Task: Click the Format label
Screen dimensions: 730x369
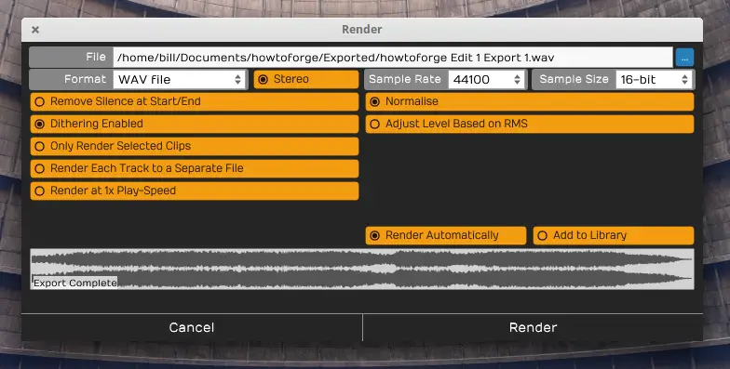Action: (x=86, y=79)
